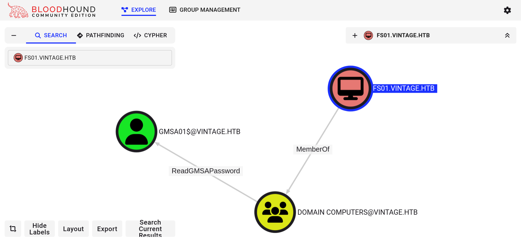Viewport: 521px width, 241px height.
Task: Click the DOMAIN COMPUTERS@VINTAGE.HTB label
Action: coord(358,212)
